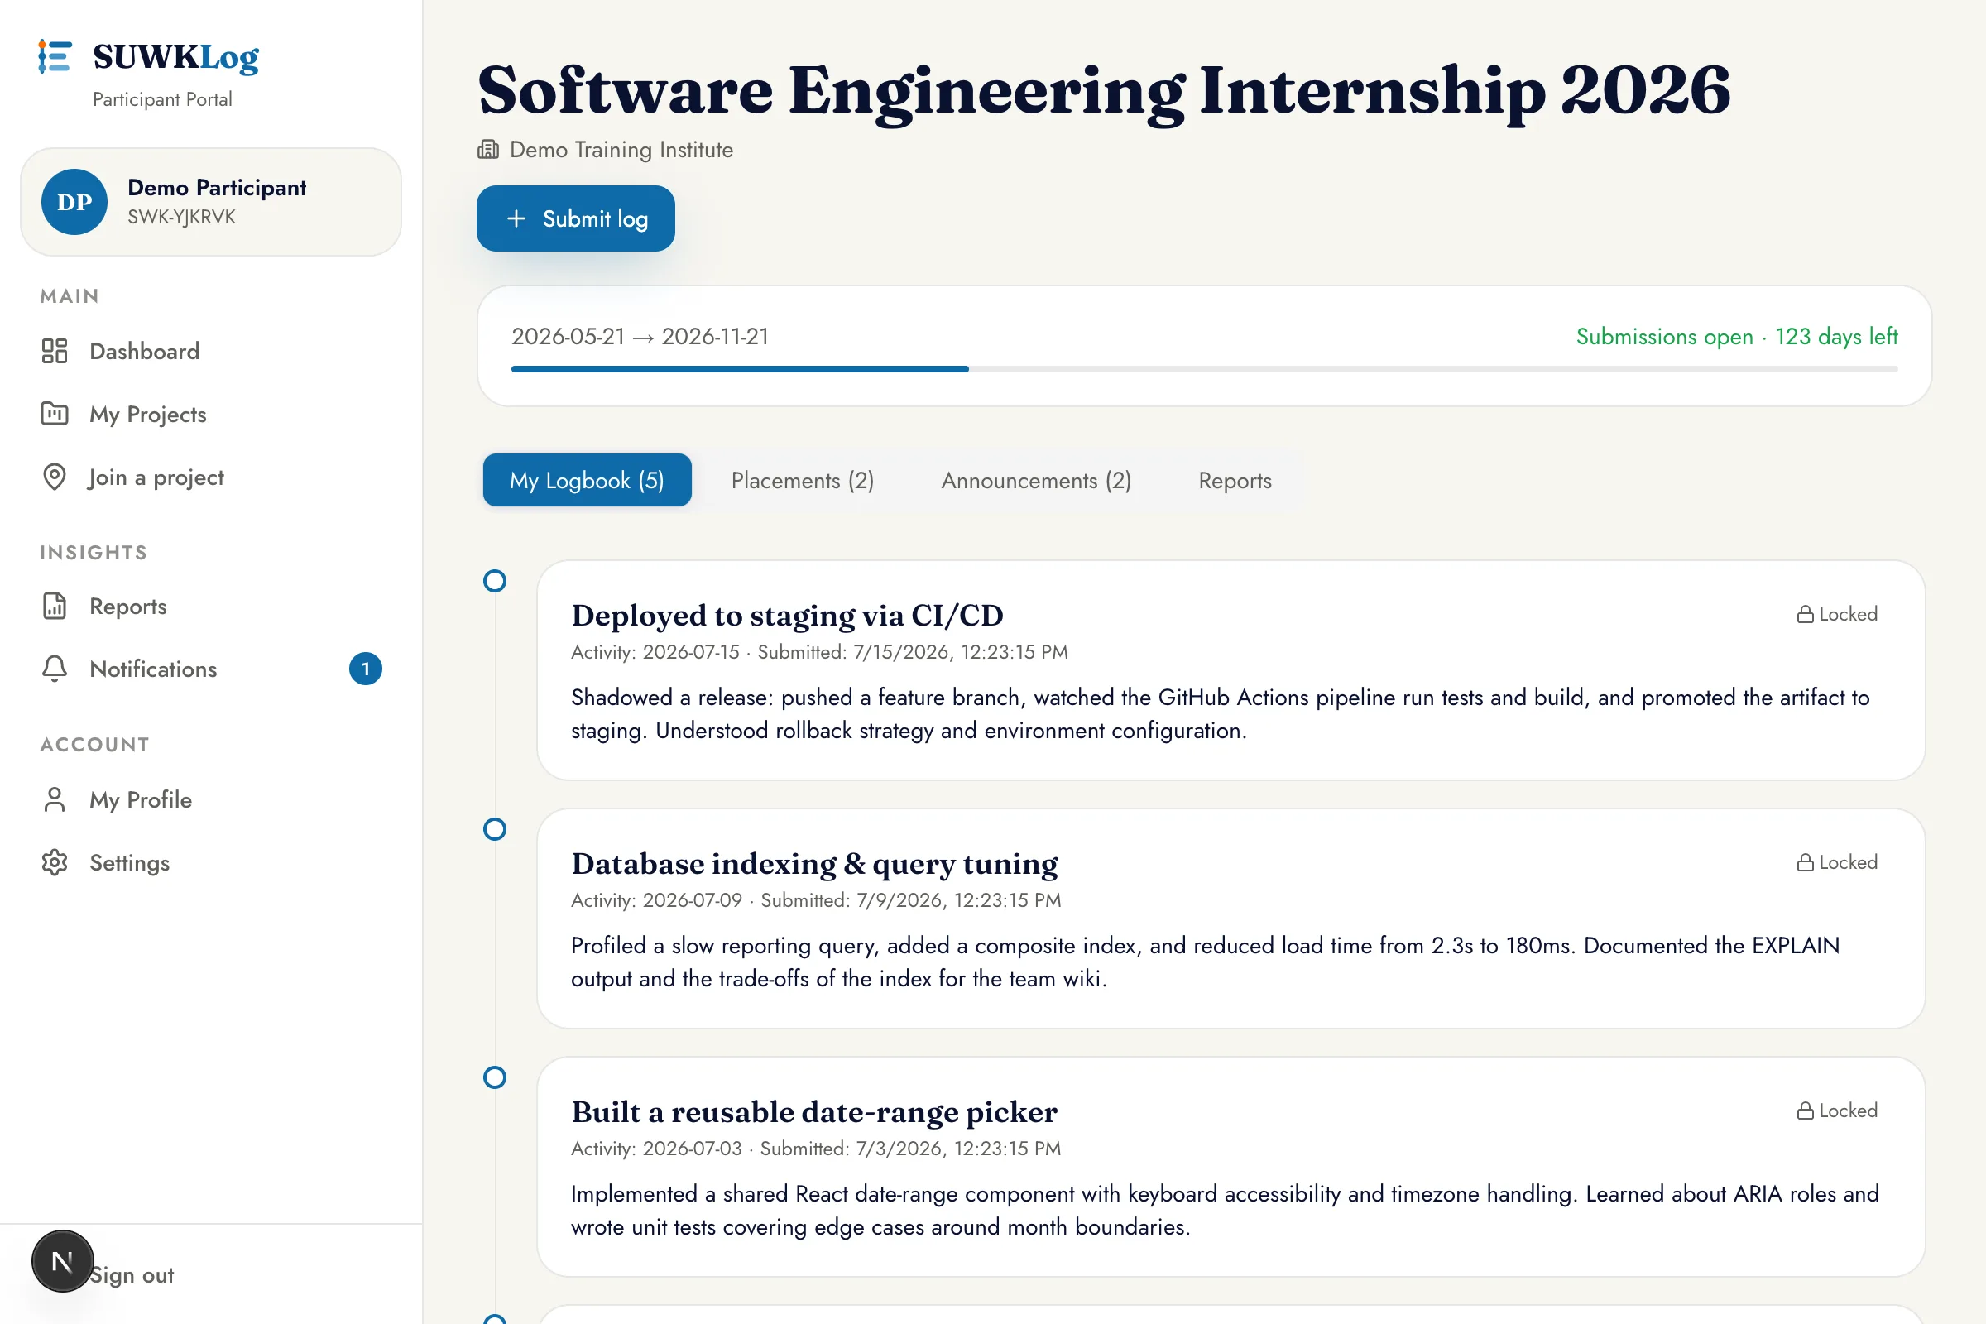Open My Profile page
Viewport: 1986px width, 1324px height.
click(x=211, y=799)
